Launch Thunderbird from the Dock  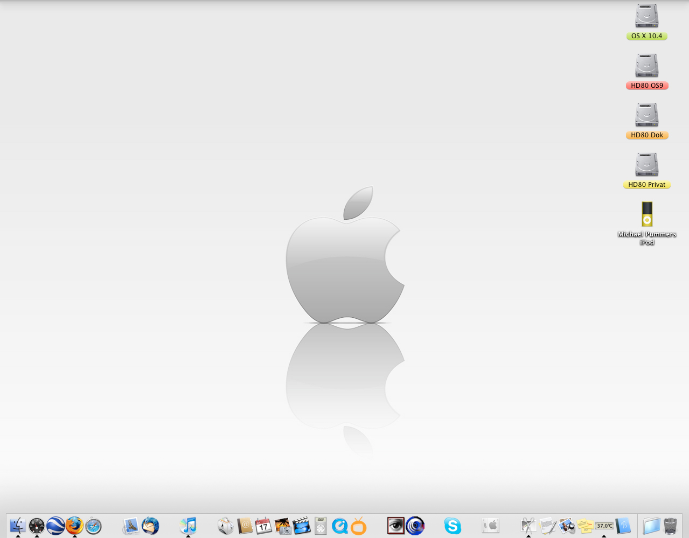(x=150, y=526)
